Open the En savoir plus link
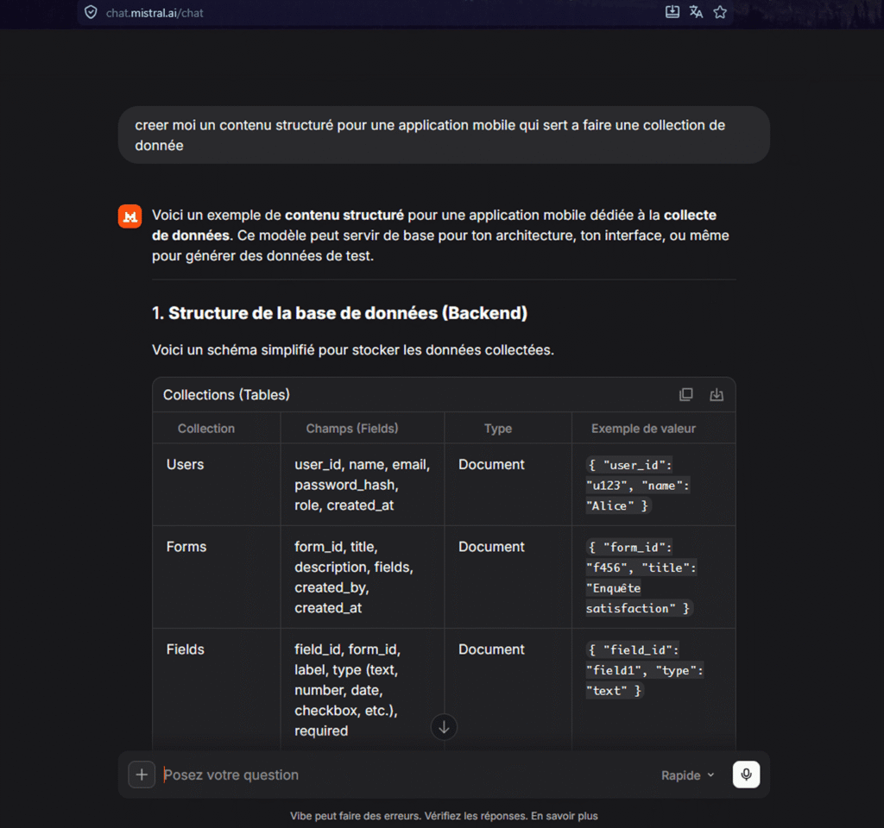884x828 pixels. click(565, 816)
